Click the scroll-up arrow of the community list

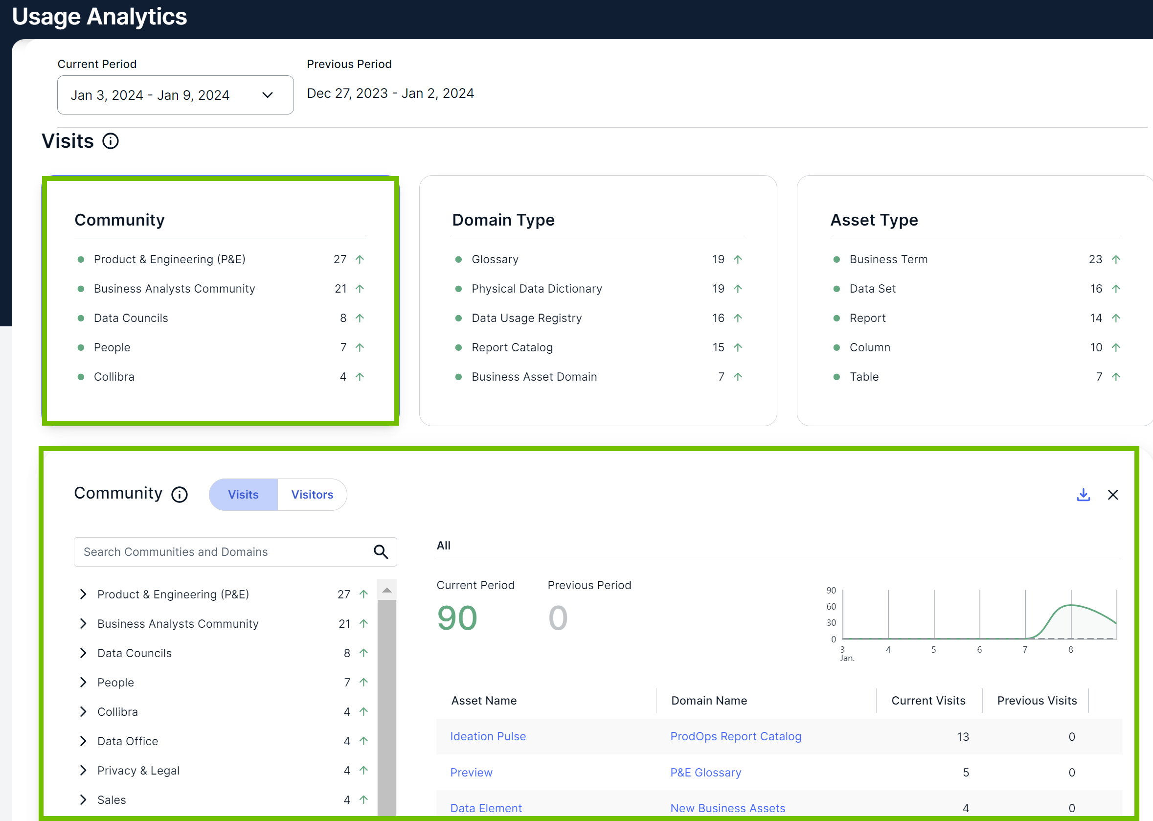[x=386, y=590]
